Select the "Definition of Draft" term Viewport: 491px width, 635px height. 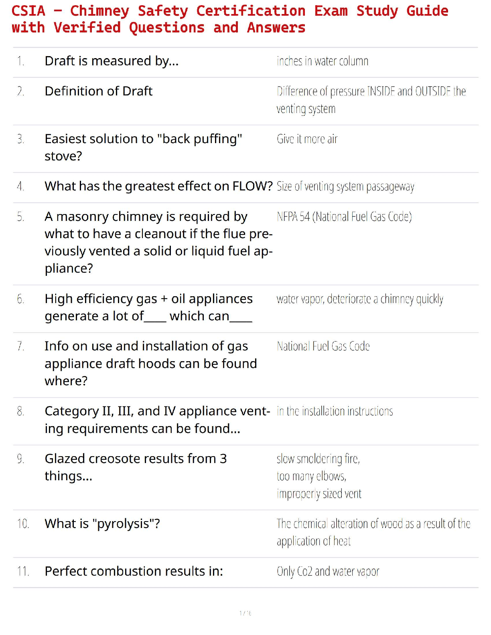coord(98,91)
